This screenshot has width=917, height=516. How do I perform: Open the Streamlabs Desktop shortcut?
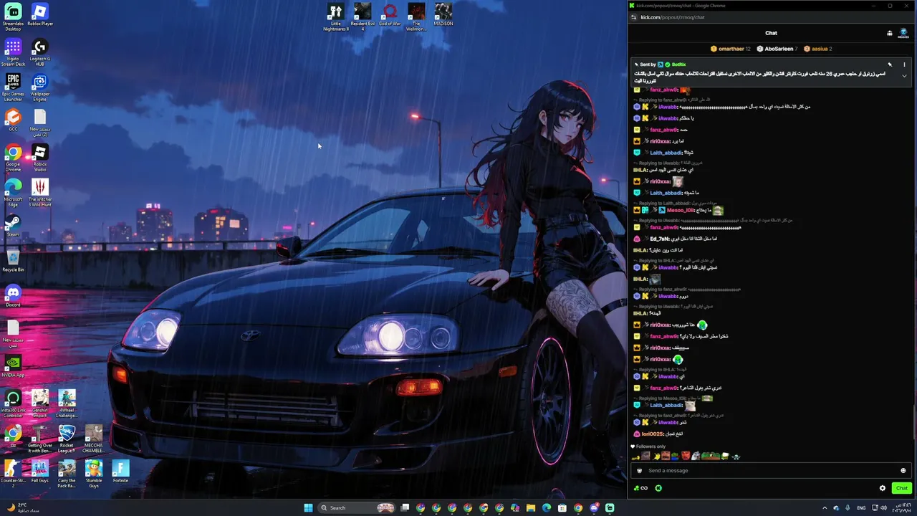coord(13,16)
